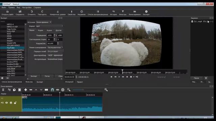216x121 pixels.
Task: Split clip at the playhead
Action: (46, 90)
